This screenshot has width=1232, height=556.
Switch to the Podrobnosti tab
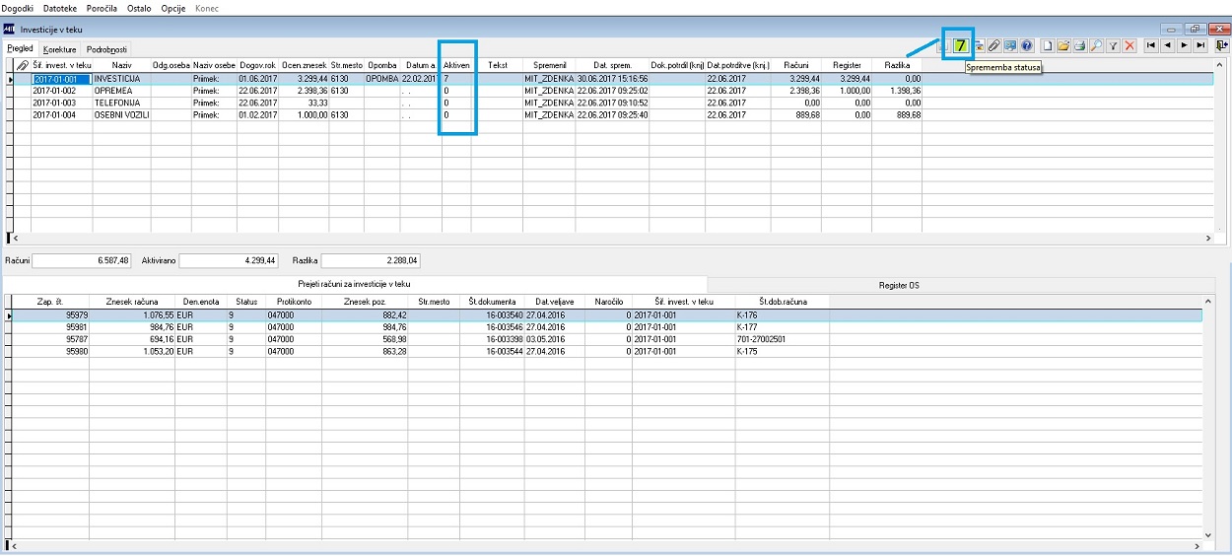(x=106, y=48)
